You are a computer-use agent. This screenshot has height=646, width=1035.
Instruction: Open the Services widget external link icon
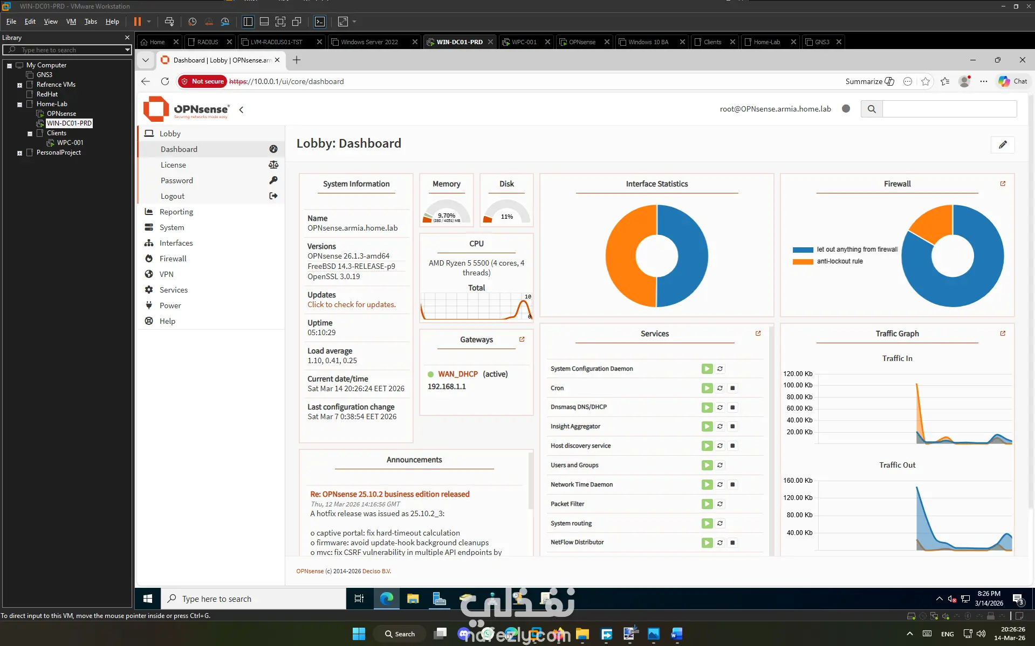[758, 334]
